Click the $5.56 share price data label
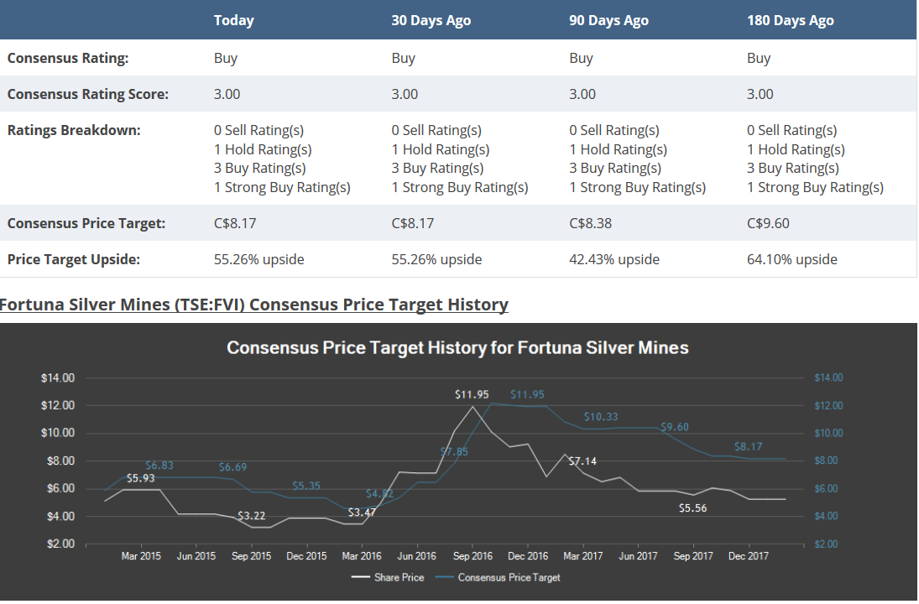Screen dimensions: 919x604 (692, 508)
